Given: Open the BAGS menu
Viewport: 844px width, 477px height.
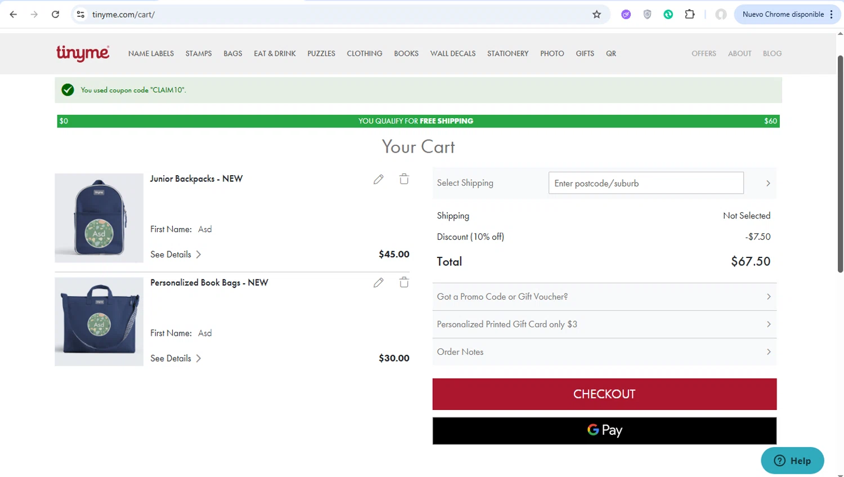Looking at the screenshot, I should 233,54.
